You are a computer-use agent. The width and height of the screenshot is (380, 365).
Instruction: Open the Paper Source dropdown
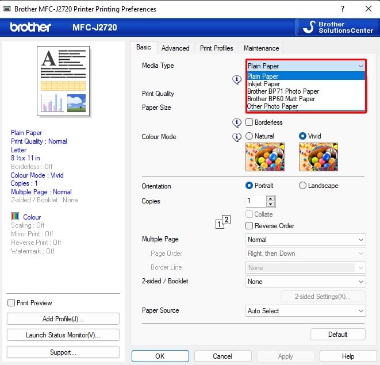coord(306,311)
